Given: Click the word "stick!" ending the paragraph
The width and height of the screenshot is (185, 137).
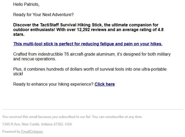Looking at the screenshot, I should [18, 74].
